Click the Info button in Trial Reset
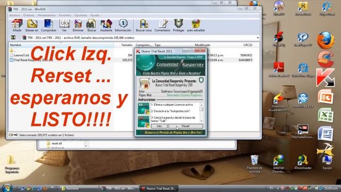Viewport: 341px width, 192px height. [159, 126]
